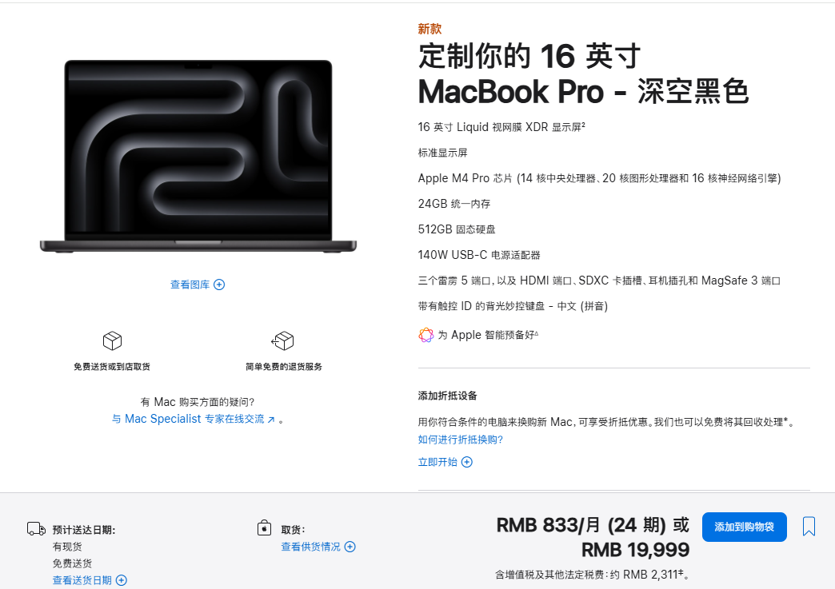The image size is (835, 589).
Task: Click the Apple pickup bag icon
Action: click(264, 527)
